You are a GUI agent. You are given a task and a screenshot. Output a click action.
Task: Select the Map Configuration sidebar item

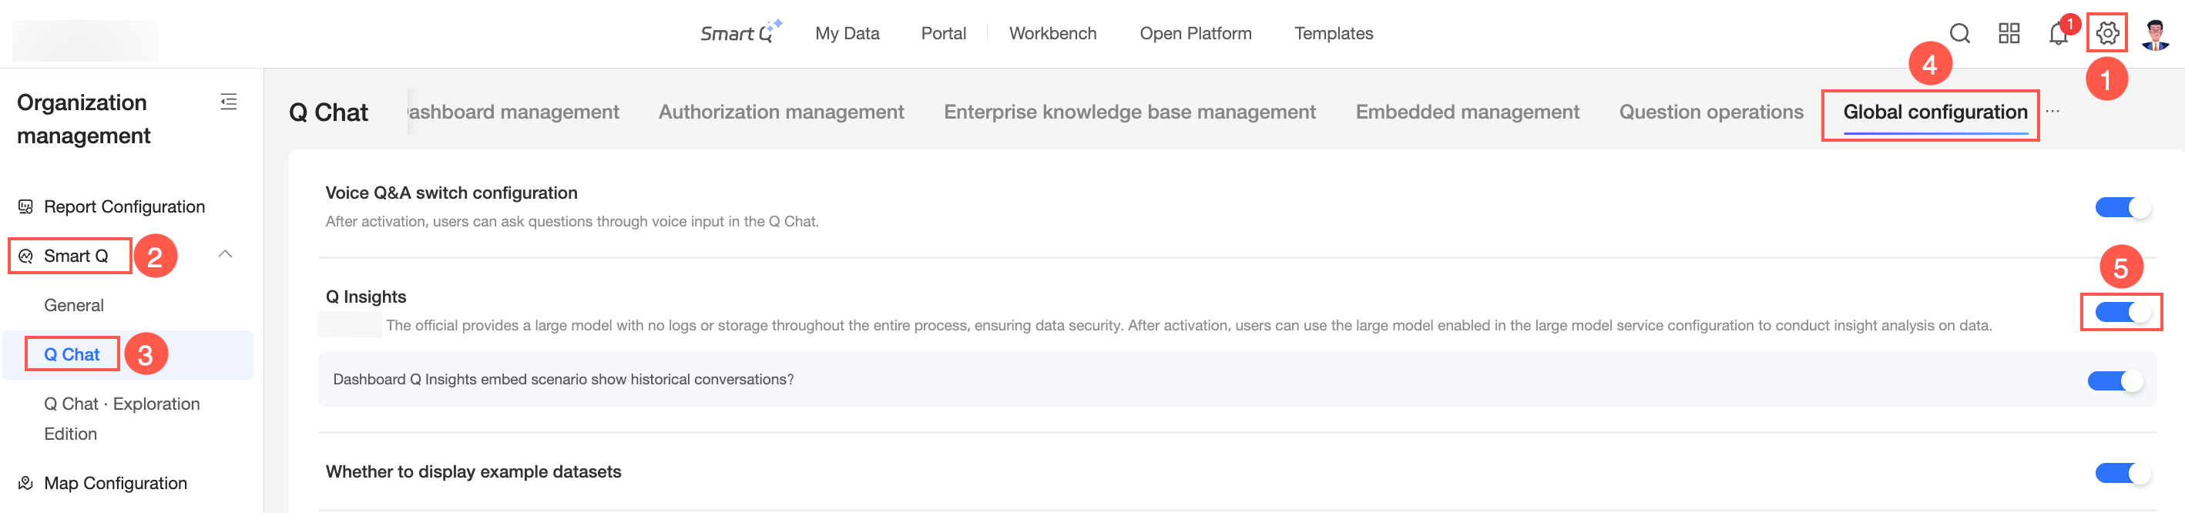click(116, 483)
